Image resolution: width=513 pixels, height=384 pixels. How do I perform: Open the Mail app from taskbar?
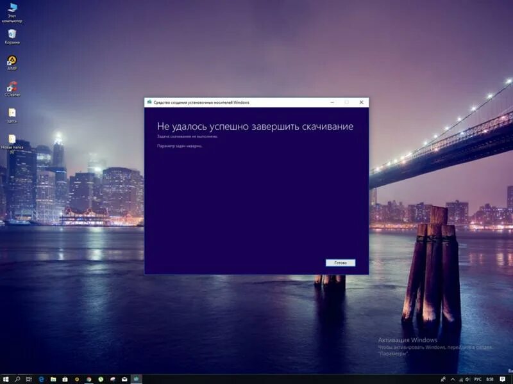tap(124, 379)
